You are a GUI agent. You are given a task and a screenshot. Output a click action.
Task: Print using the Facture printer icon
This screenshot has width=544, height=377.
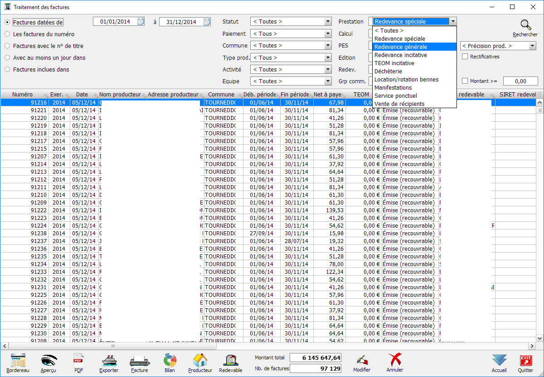pos(139,361)
